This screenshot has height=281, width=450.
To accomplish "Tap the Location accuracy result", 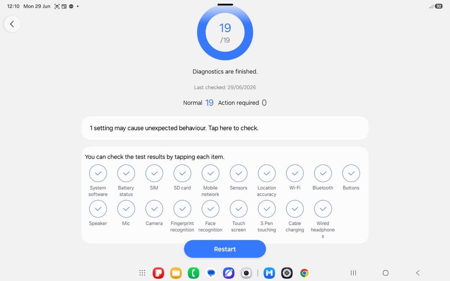I will (x=266, y=173).
